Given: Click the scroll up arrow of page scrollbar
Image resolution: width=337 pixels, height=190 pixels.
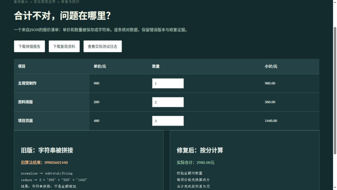Looking at the screenshot, I should [x=335, y=2].
